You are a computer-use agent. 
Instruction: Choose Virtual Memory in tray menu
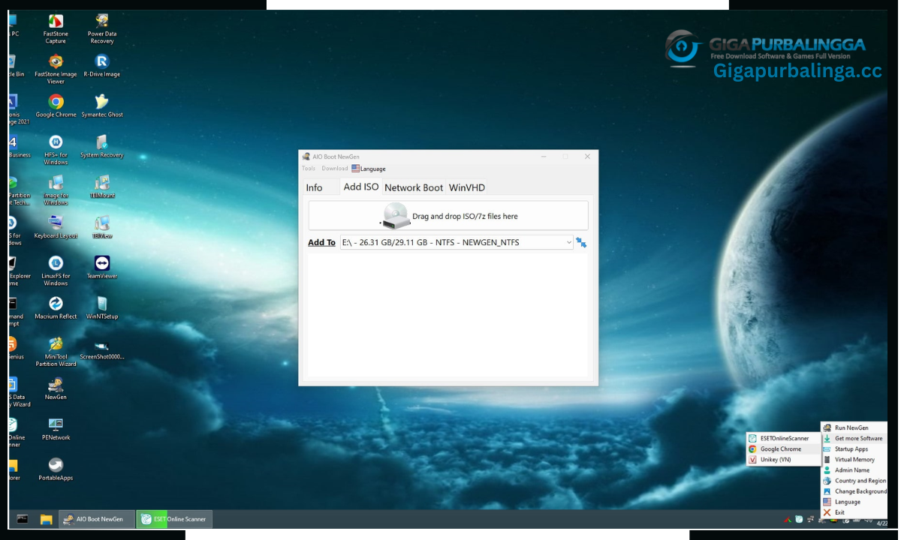point(854,460)
